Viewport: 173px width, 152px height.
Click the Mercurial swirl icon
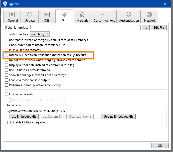point(82,15)
